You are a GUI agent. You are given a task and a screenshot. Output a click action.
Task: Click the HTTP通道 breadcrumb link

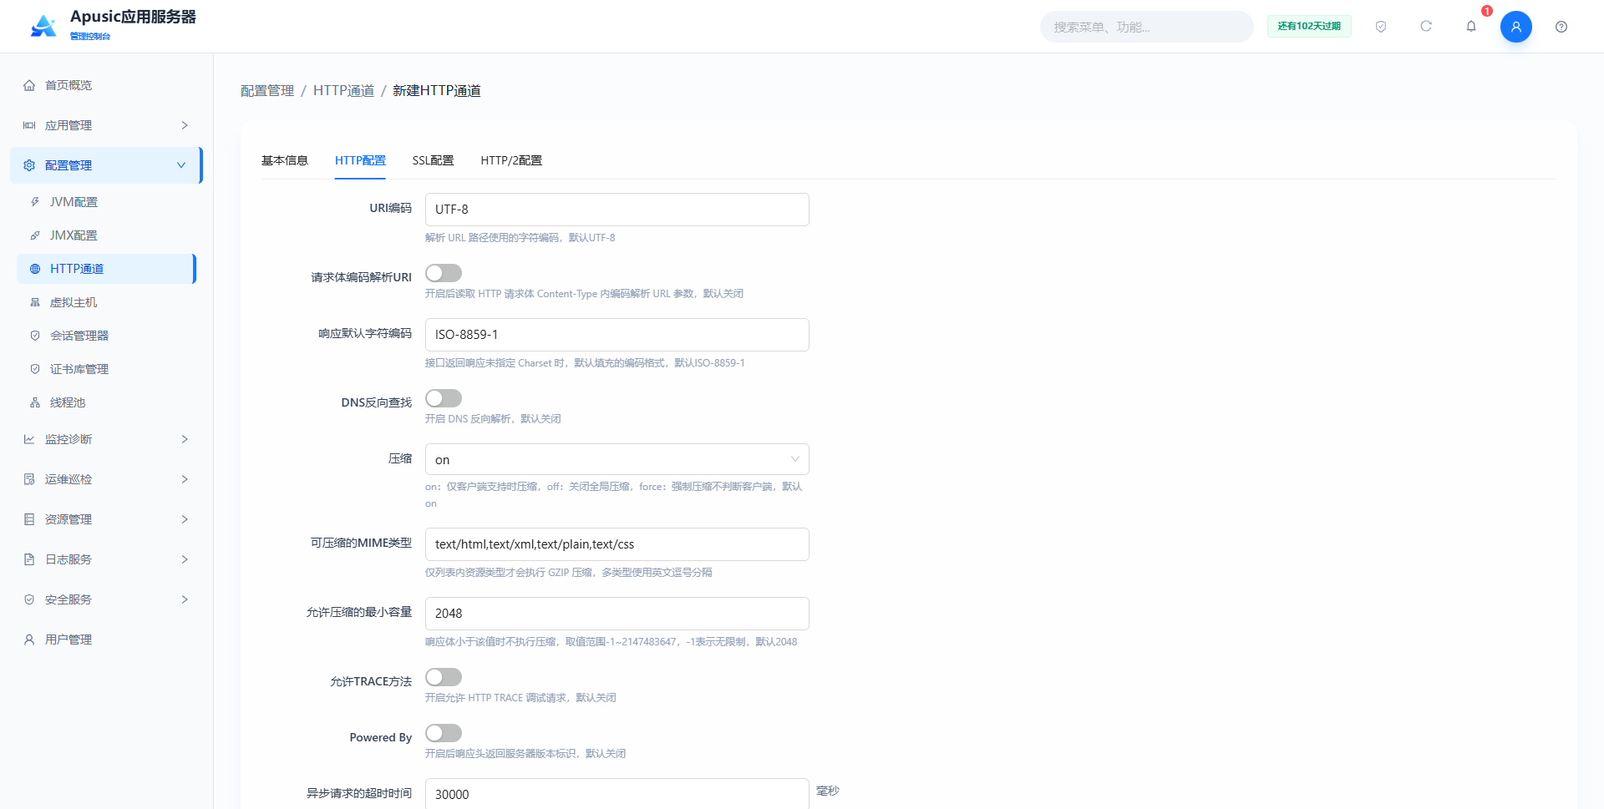pyautogui.click(x=343, y=90)
